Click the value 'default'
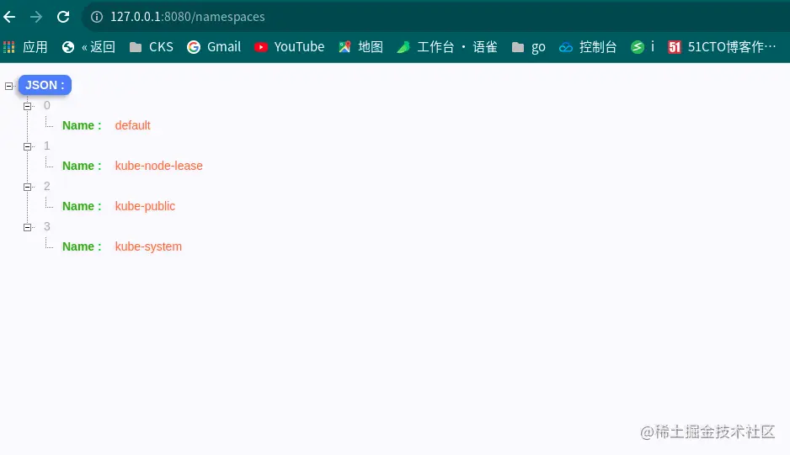This screenshot has height=455, width=790. (x=132, y=125)
